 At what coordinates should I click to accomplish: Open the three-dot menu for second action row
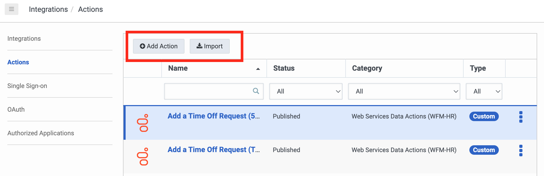click(x=521, y=151)
